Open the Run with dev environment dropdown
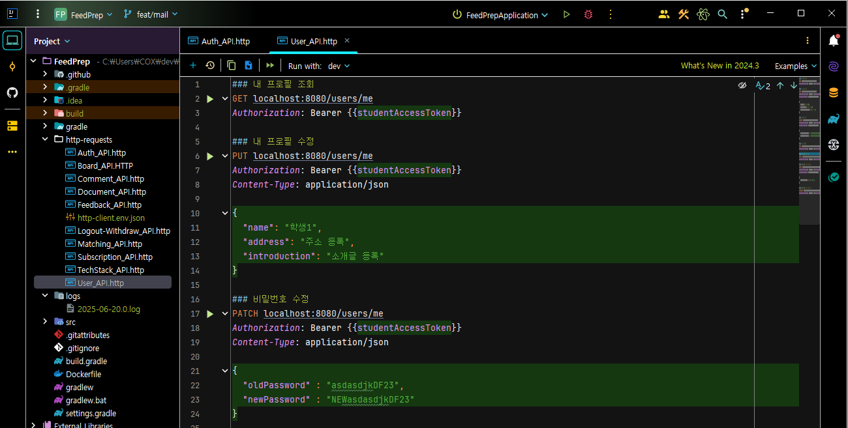This screenshot has height=428, width=848. pos(339,66)
